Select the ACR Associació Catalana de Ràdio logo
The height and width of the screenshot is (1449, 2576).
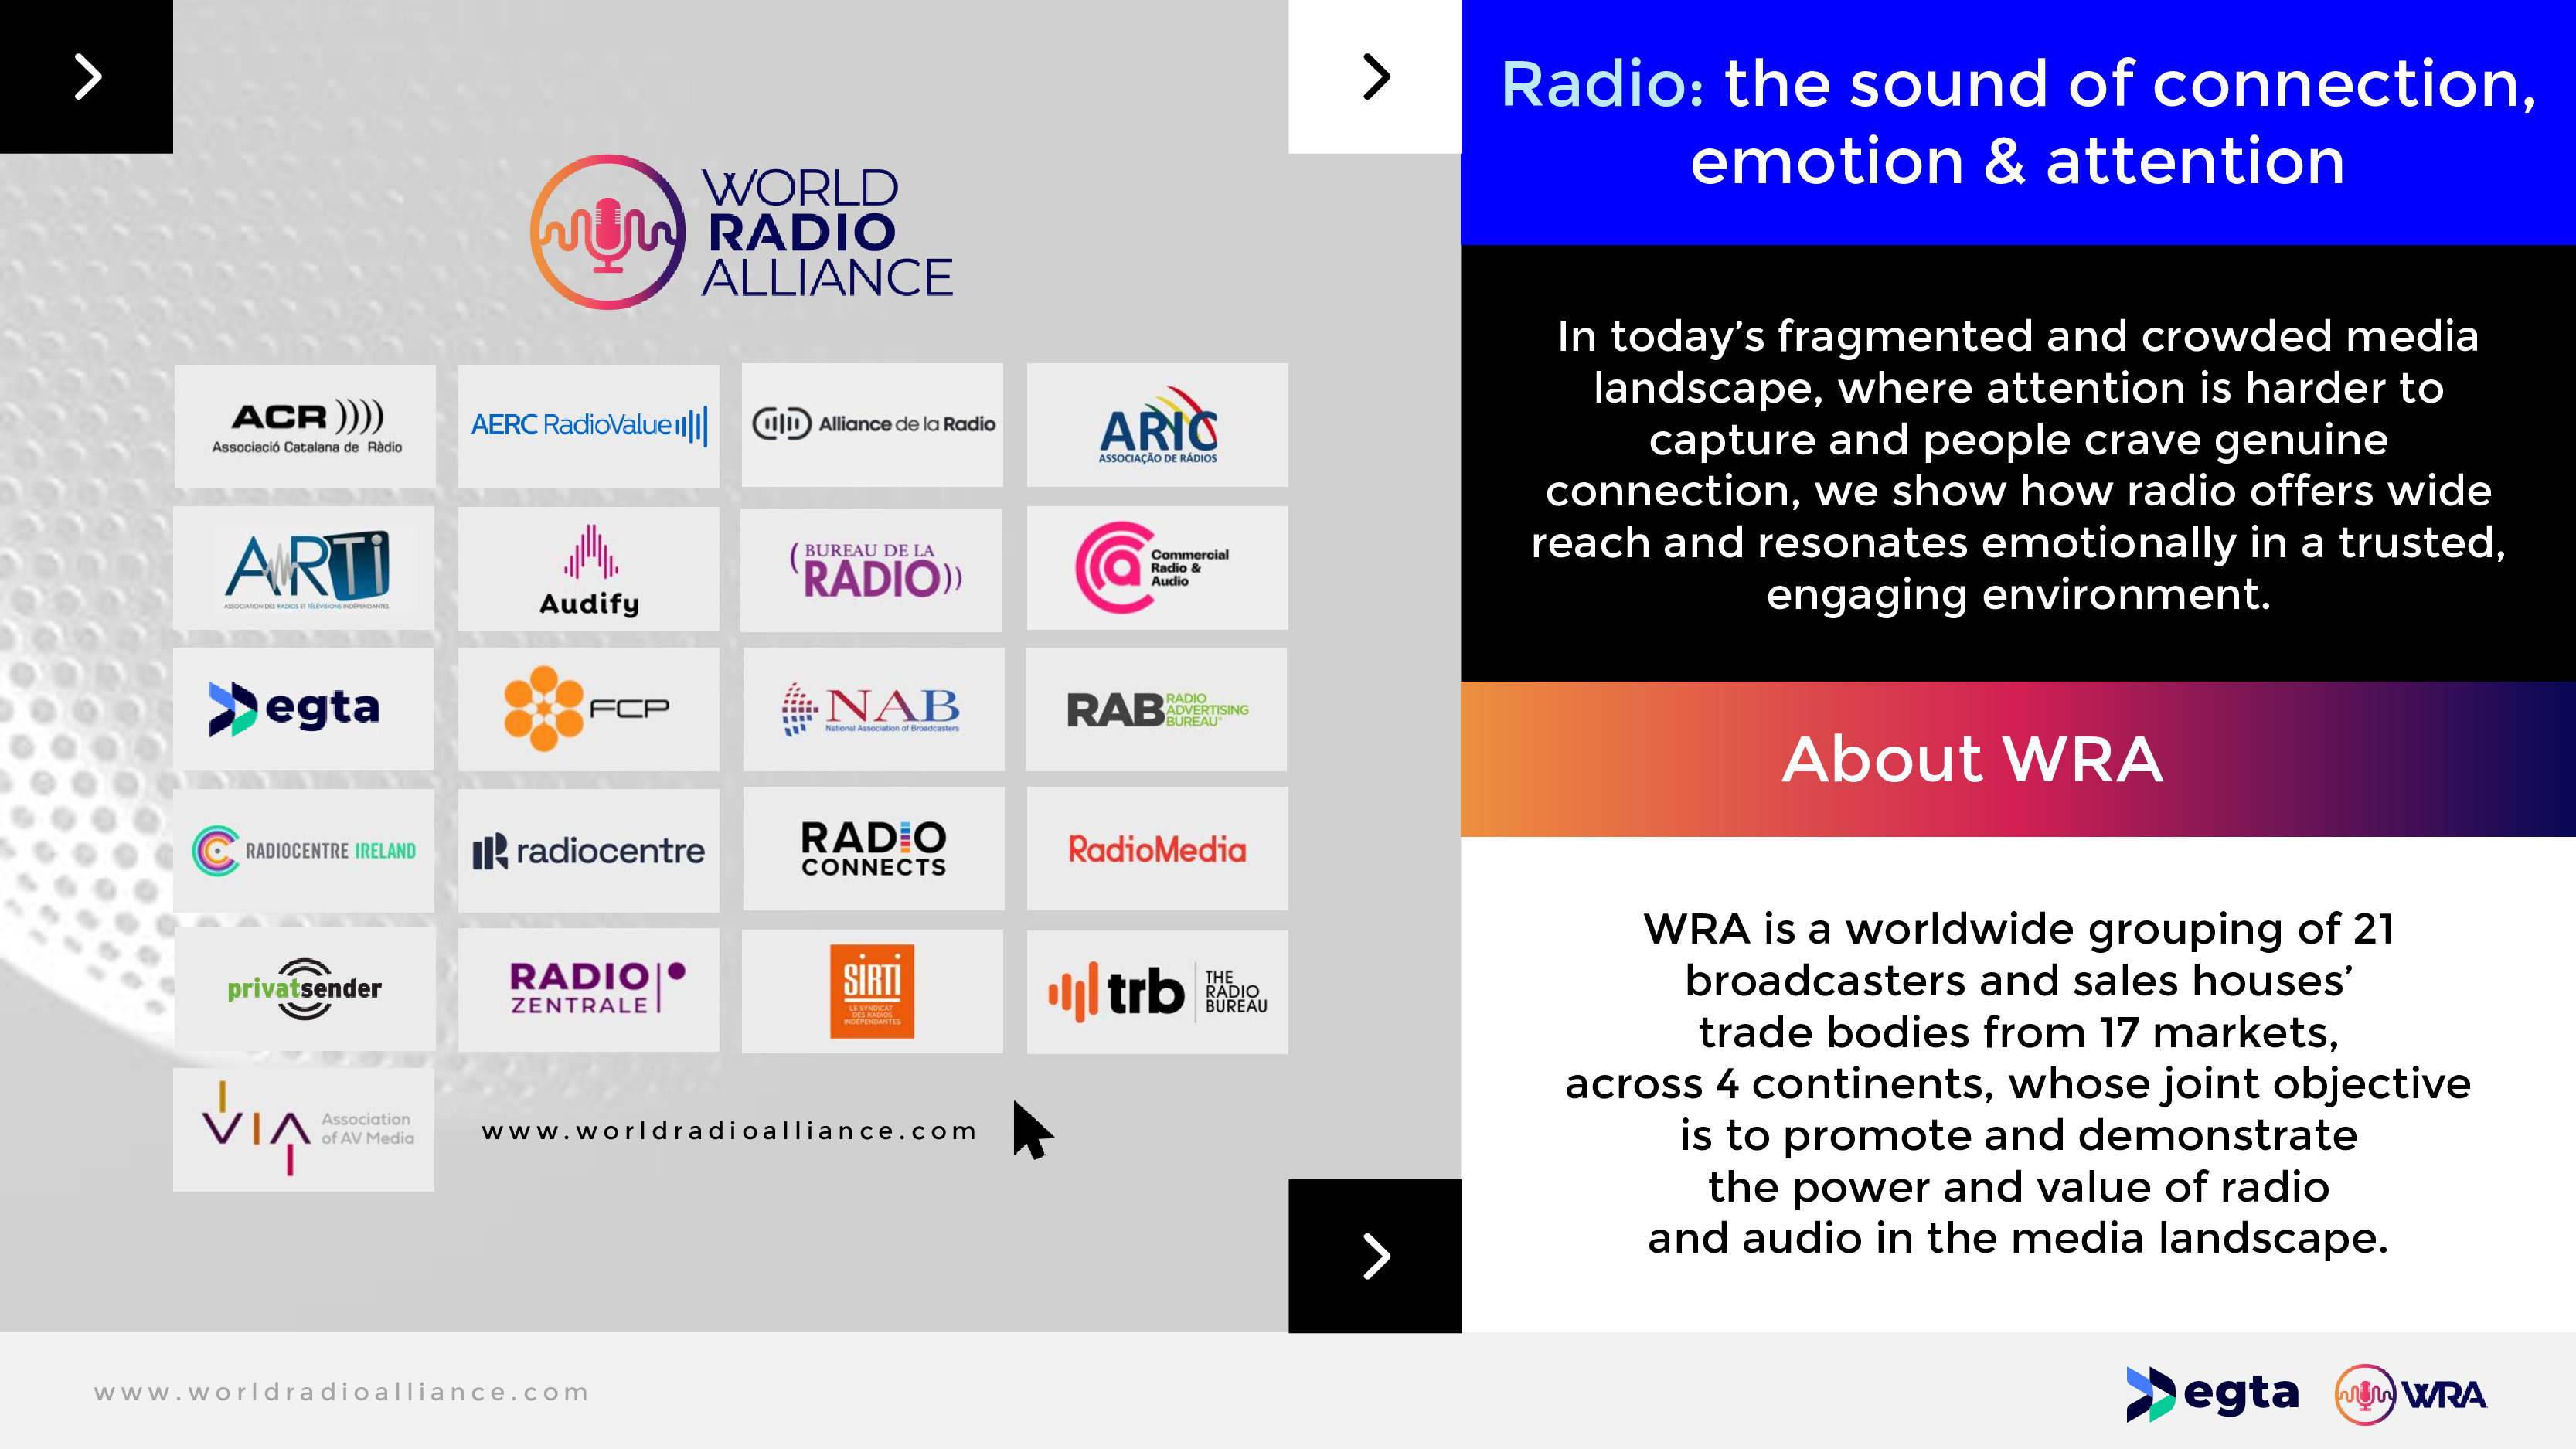pyautogui.click(x=305, y=427)
